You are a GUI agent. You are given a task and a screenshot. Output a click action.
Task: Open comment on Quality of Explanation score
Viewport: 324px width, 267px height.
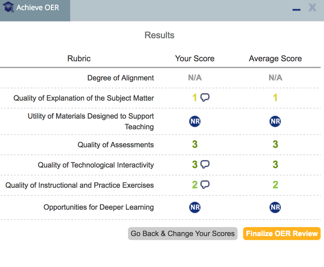(205, 97)
